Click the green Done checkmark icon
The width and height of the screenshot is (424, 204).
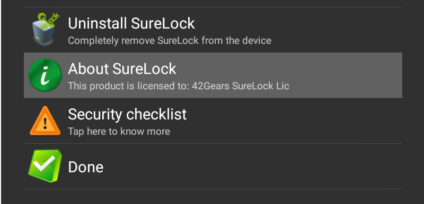pos(45,166)
